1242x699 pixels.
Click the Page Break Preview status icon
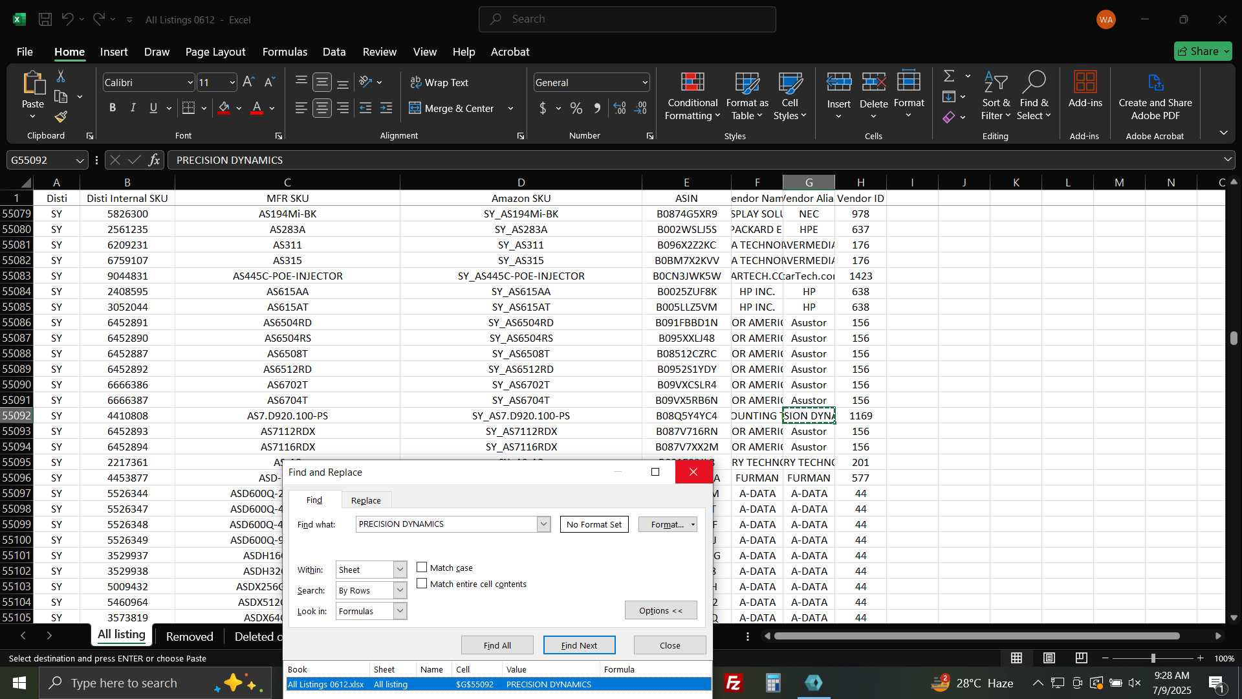(x=1082, y=658)
